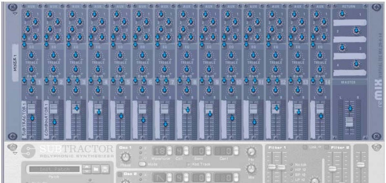Enable the Osc 2 checkbox

[120, 175]
